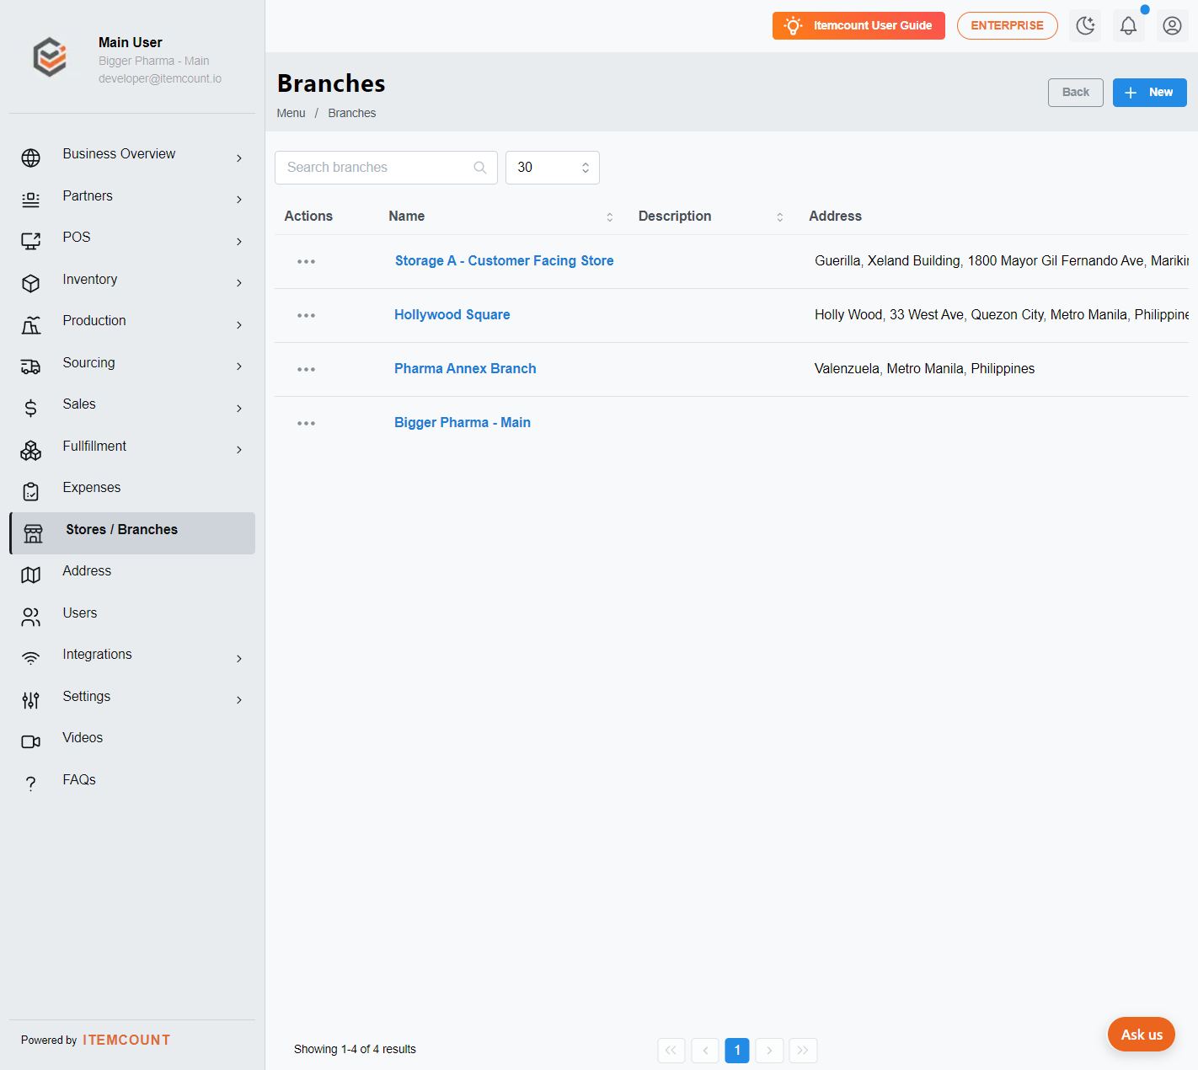This screenshot has width=1198, height=1070.
Task: Expand the Production submenu chevron
Action: 239,324
